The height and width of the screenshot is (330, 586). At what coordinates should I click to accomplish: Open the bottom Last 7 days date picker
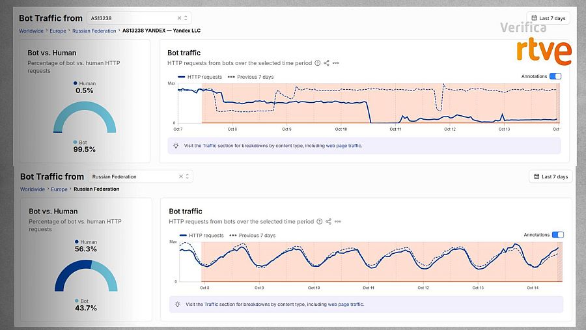tap(550, 176)
